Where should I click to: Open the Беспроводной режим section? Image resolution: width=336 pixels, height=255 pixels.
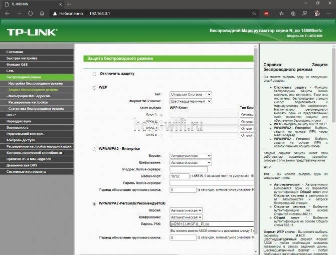pyautogui.click(x=37, y=77)
